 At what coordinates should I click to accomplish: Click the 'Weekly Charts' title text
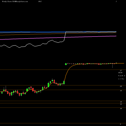click(7, 2)
